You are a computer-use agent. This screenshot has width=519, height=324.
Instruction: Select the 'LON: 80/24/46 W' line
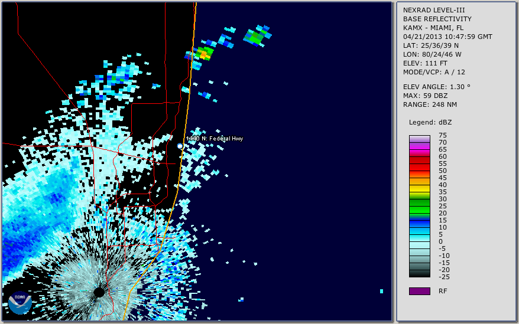coord(432,54)
